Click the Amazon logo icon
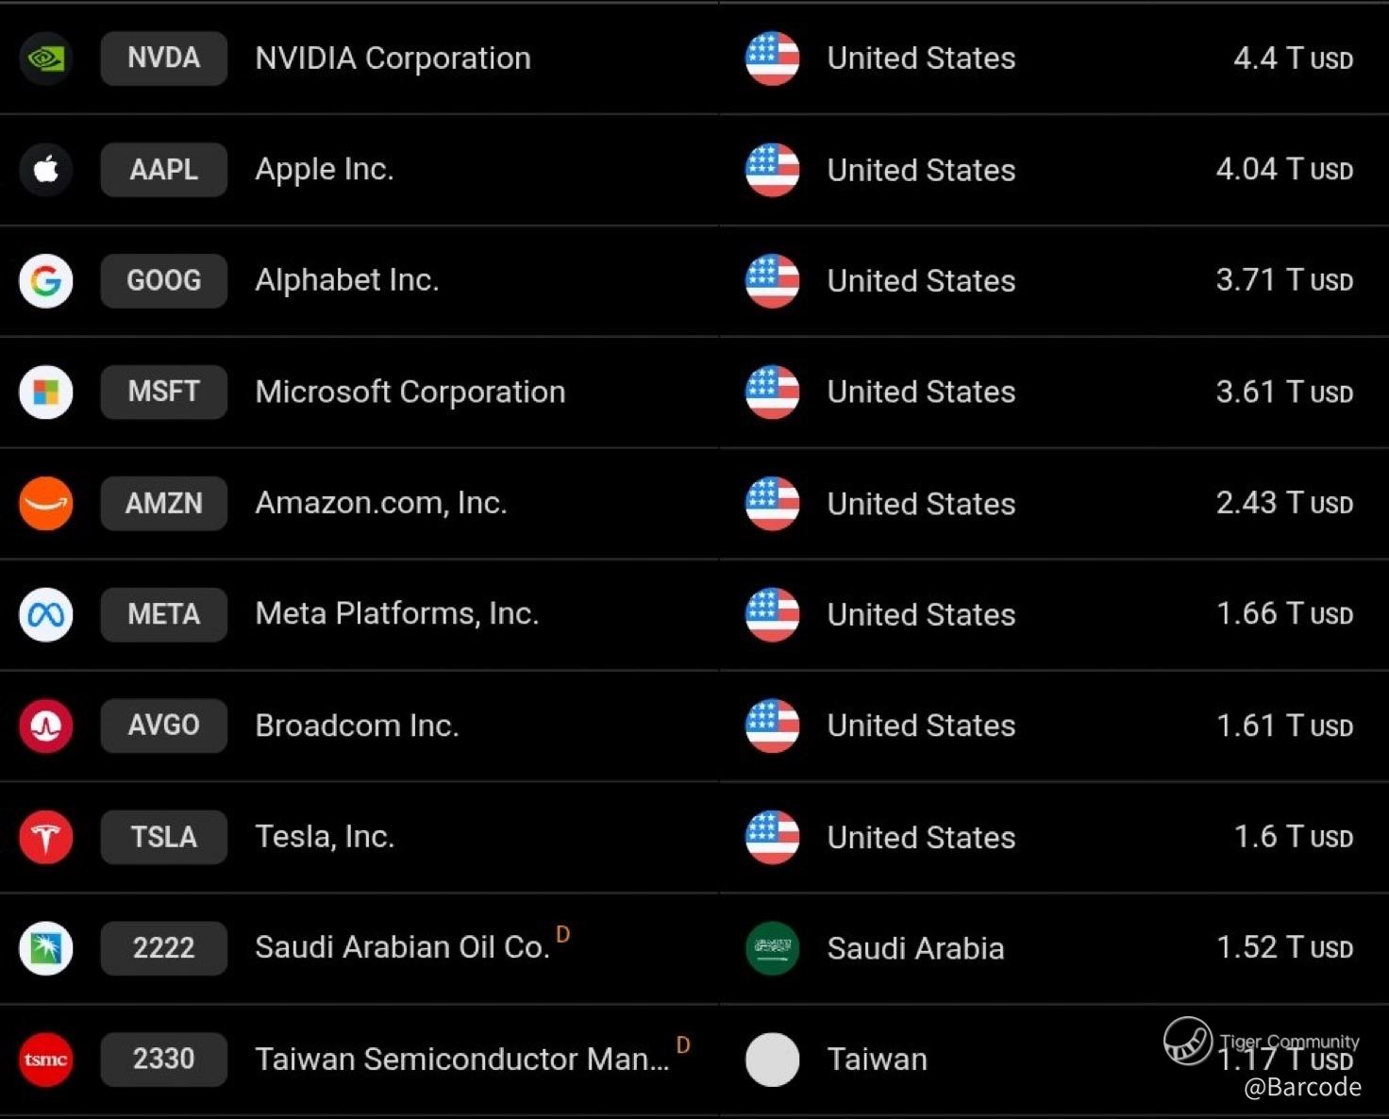Viewport: 1389px width, 1119px height. point(45,504)
